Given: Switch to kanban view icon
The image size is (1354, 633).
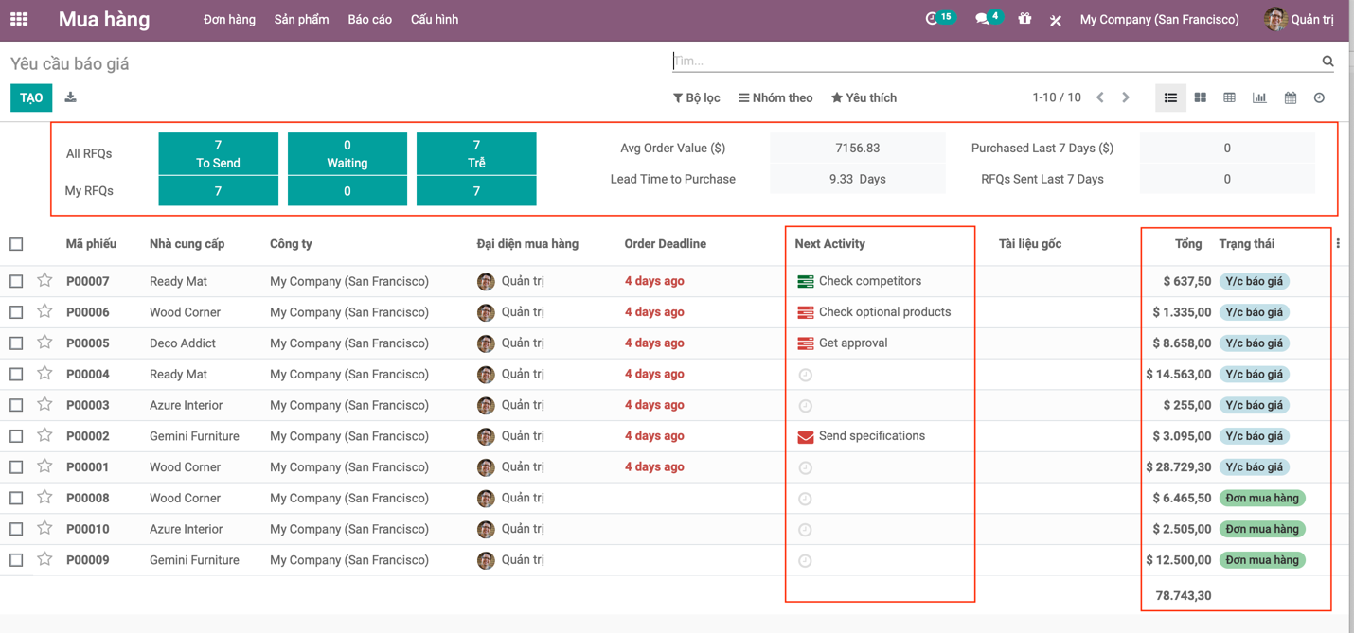Looking at the screenshot, I should [x=1200, y=97].
